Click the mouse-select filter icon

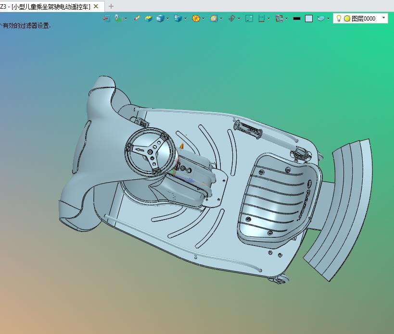coord(118,19)
